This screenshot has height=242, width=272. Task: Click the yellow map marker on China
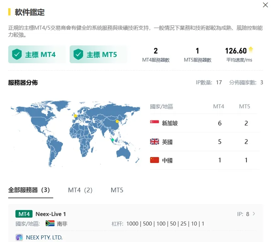(117, 121)
